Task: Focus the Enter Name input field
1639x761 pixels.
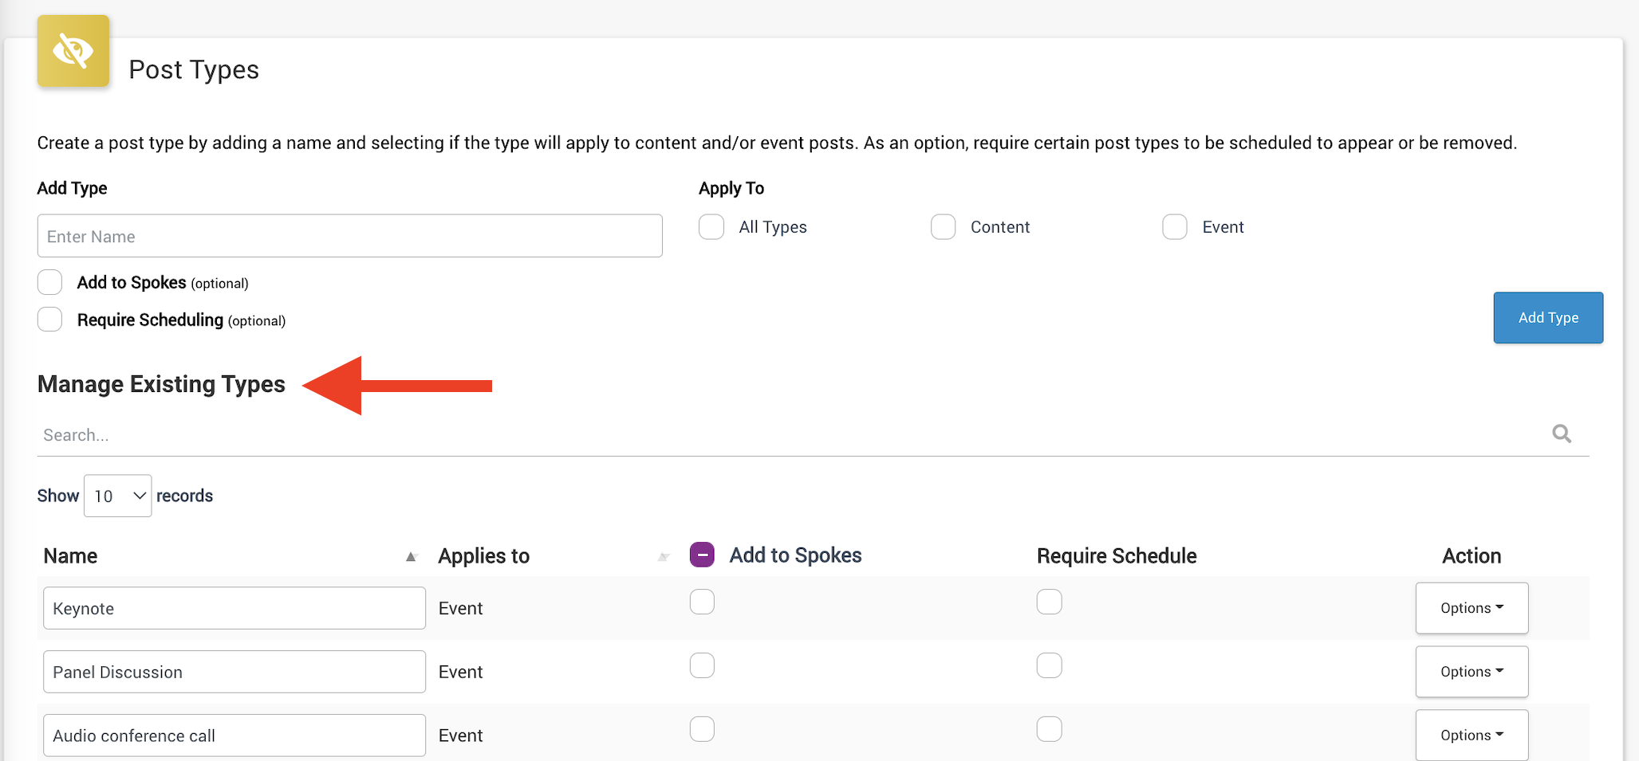Action: [x=349, y=236]
